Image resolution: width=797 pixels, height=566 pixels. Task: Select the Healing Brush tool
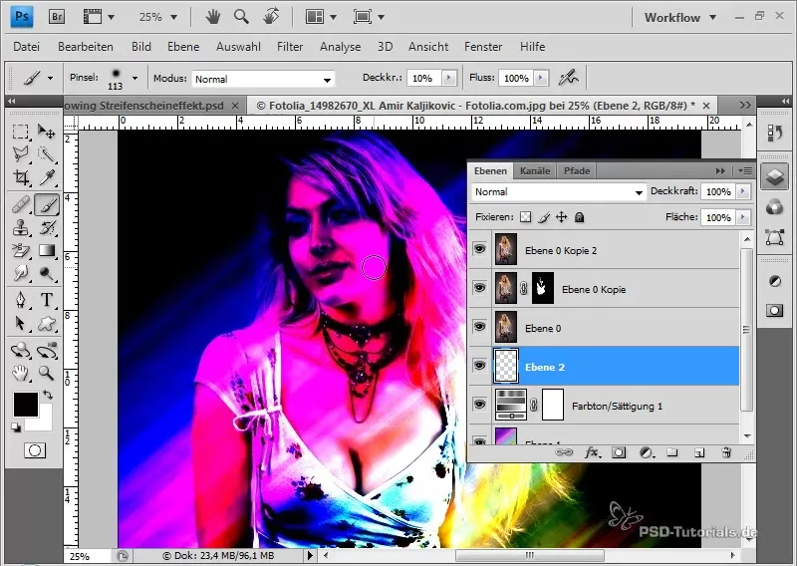pos(20,205)
